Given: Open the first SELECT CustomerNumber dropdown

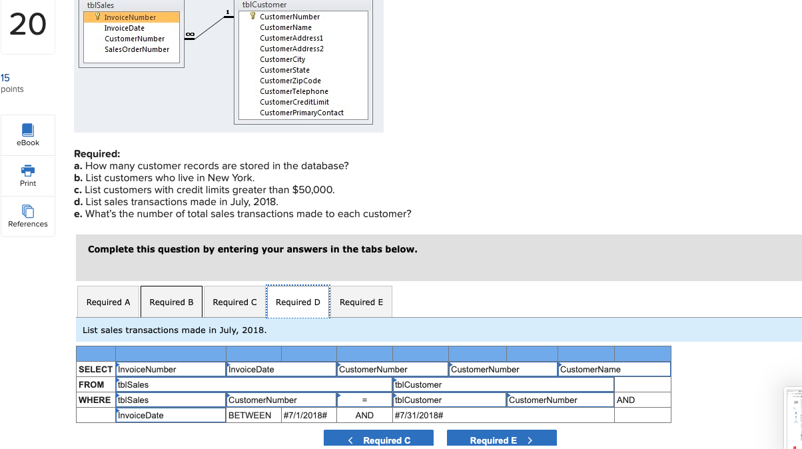Looking at the screenshot, I should 392,369.
